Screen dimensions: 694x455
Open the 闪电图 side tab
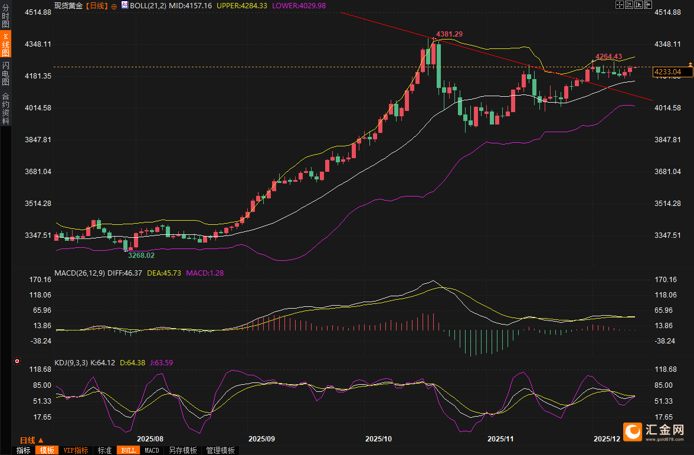(5, 73)
